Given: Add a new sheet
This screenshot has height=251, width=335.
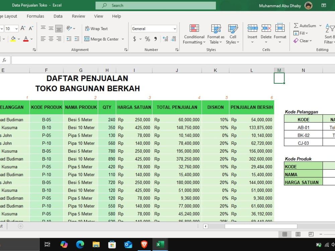Looking at the screenshot, I should tap(20, 226).
